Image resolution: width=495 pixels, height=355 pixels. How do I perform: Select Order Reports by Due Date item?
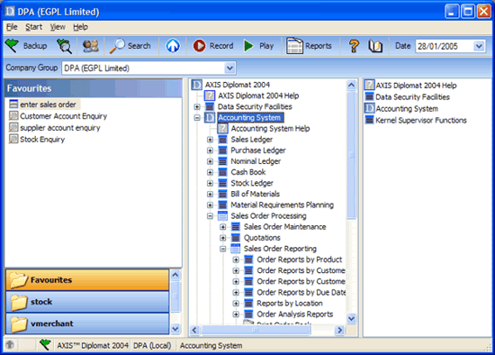(x=301, y=293)
